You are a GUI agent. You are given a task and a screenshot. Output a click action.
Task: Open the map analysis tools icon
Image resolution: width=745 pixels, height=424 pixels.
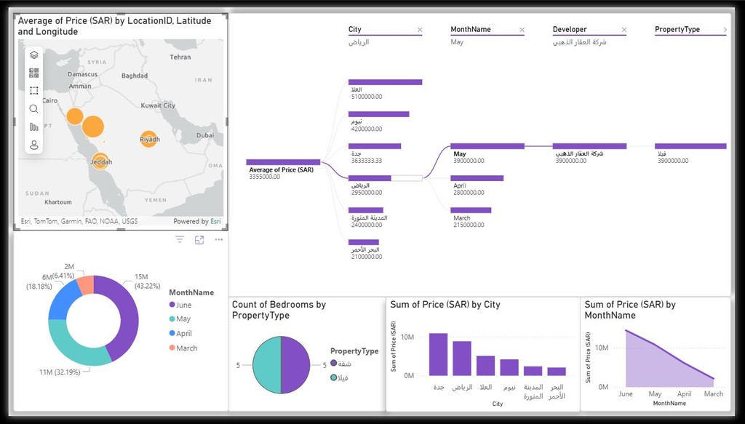(x=33, y=127)
